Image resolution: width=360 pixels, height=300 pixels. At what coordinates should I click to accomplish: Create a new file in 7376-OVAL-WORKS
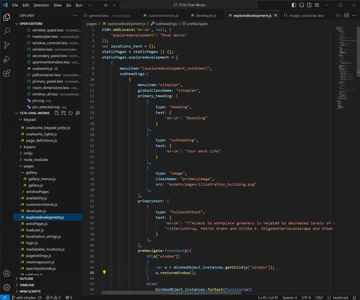coord(57,113)
